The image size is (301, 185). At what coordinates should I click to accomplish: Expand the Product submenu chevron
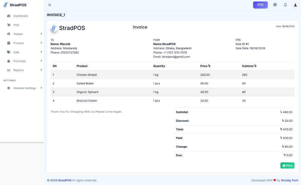pyautogui.click(x=41, y=43)
